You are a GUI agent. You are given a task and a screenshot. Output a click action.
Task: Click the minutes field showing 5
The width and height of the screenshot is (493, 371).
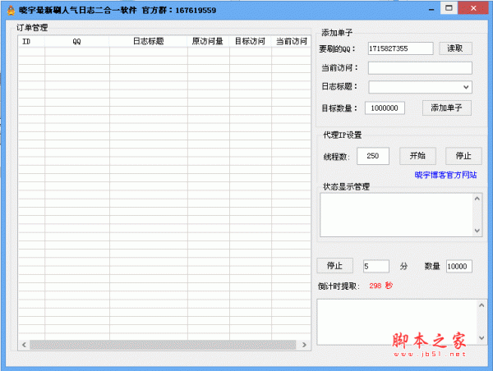pos(376,267)
